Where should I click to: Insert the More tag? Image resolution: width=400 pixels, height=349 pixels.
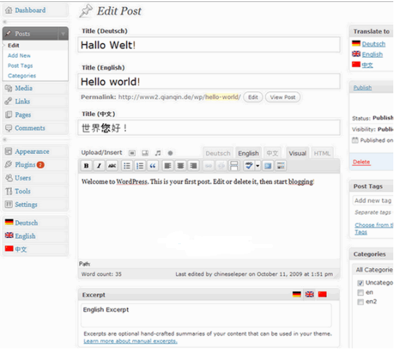click(x=234, y=166)
